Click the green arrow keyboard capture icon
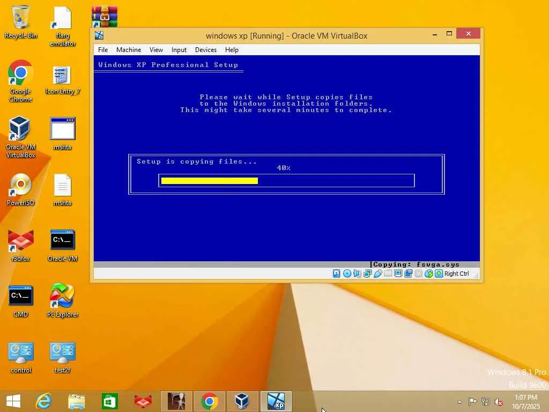This screenshot has height=412, width=549. point(439,274)
